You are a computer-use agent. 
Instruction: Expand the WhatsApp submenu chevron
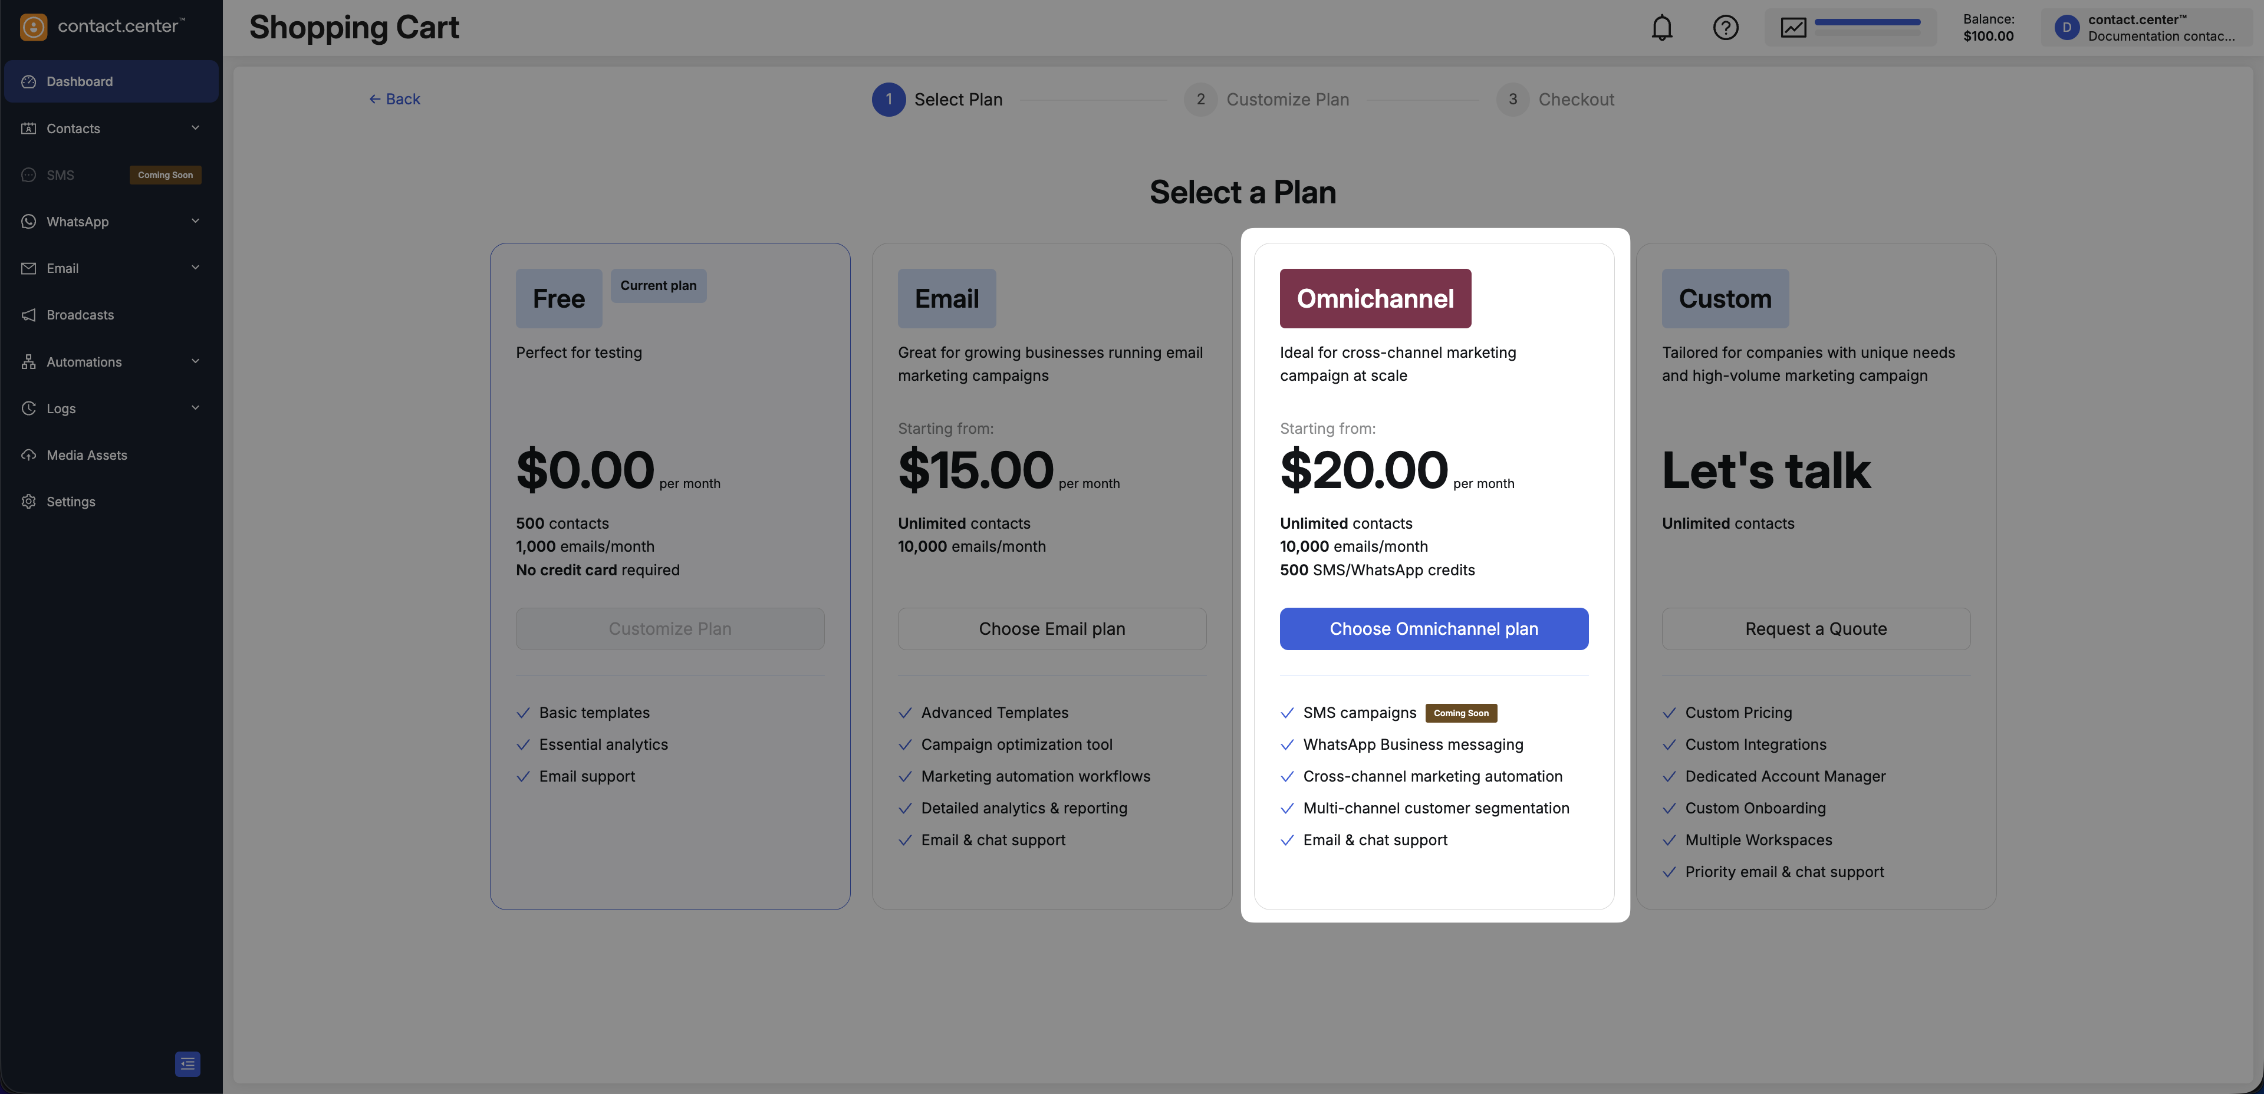coord(195,222)
